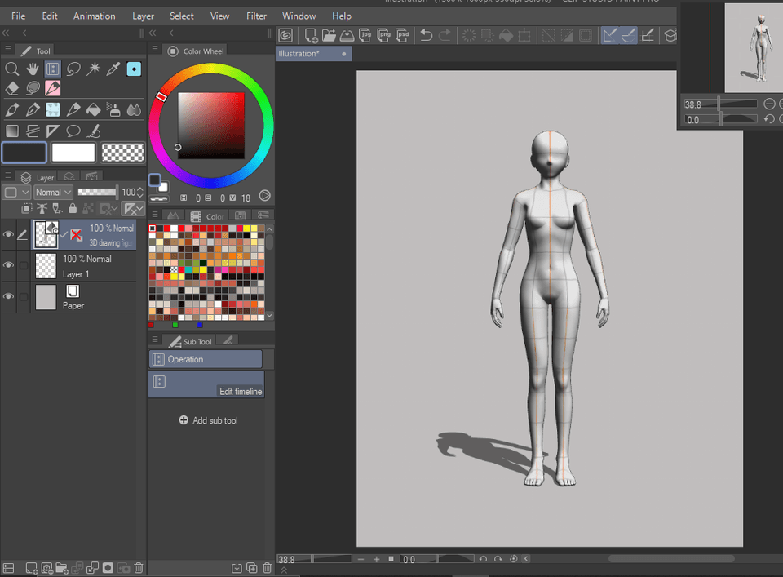
Task: Click the Undo arrow
Action: [426, 35]
